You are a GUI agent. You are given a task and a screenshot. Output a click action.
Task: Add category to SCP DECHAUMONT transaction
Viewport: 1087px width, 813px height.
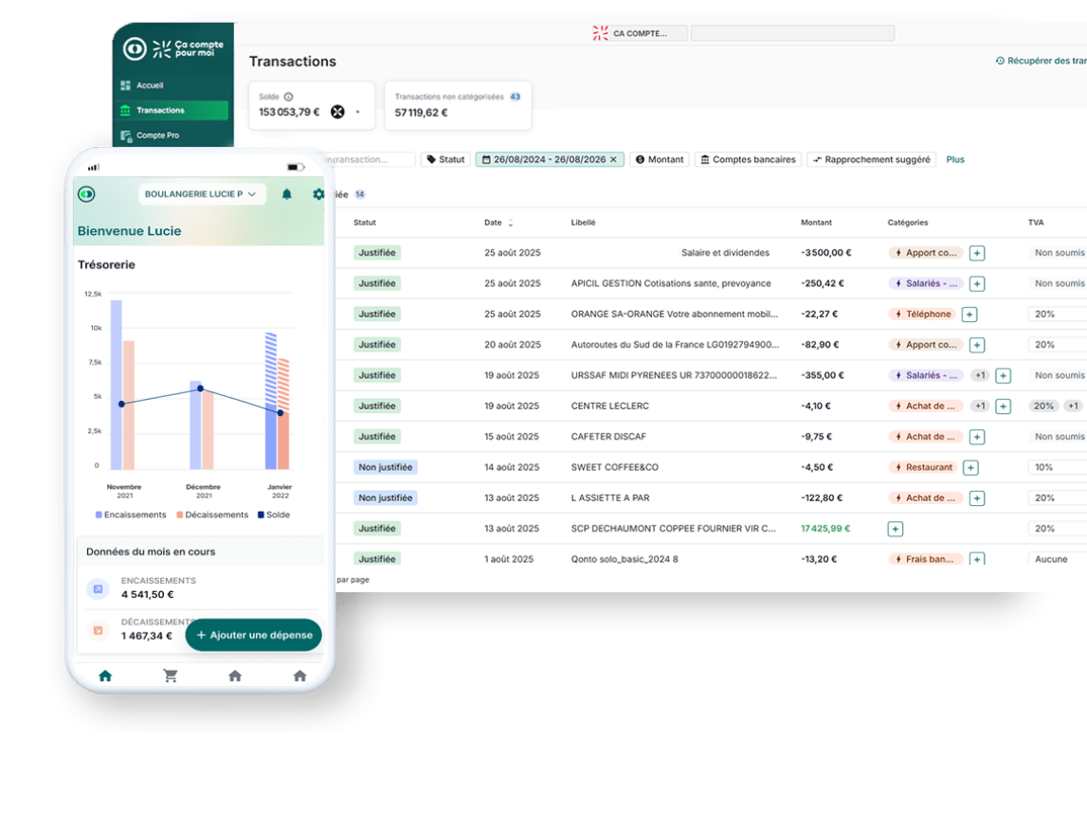click(x=896, y=529)
